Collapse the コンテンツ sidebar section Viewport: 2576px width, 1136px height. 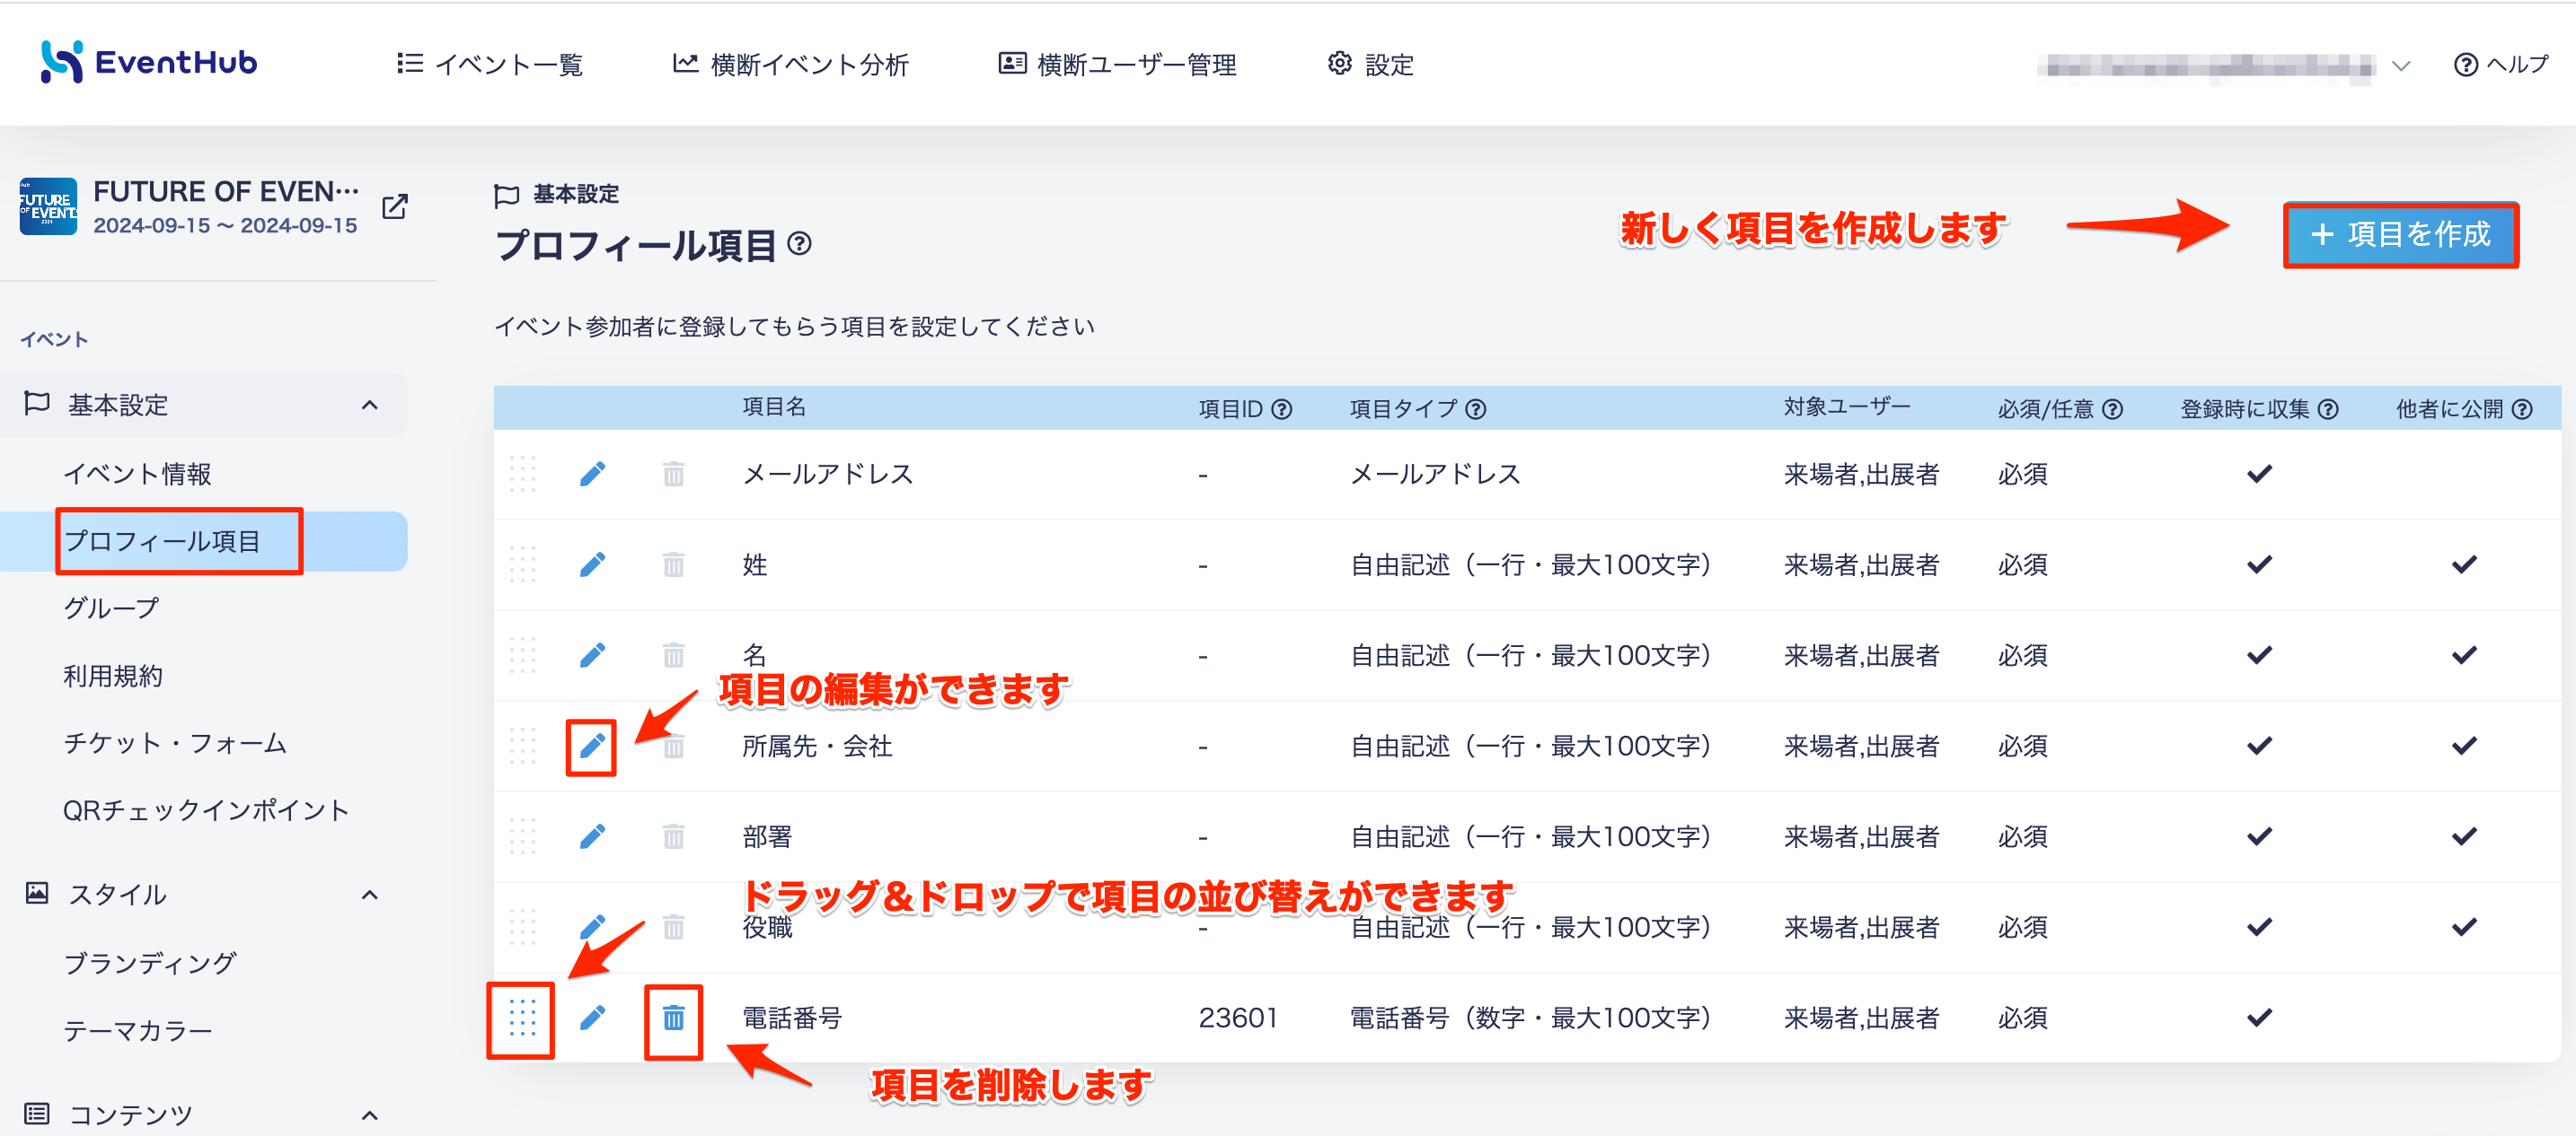[x=370, y=1115]
